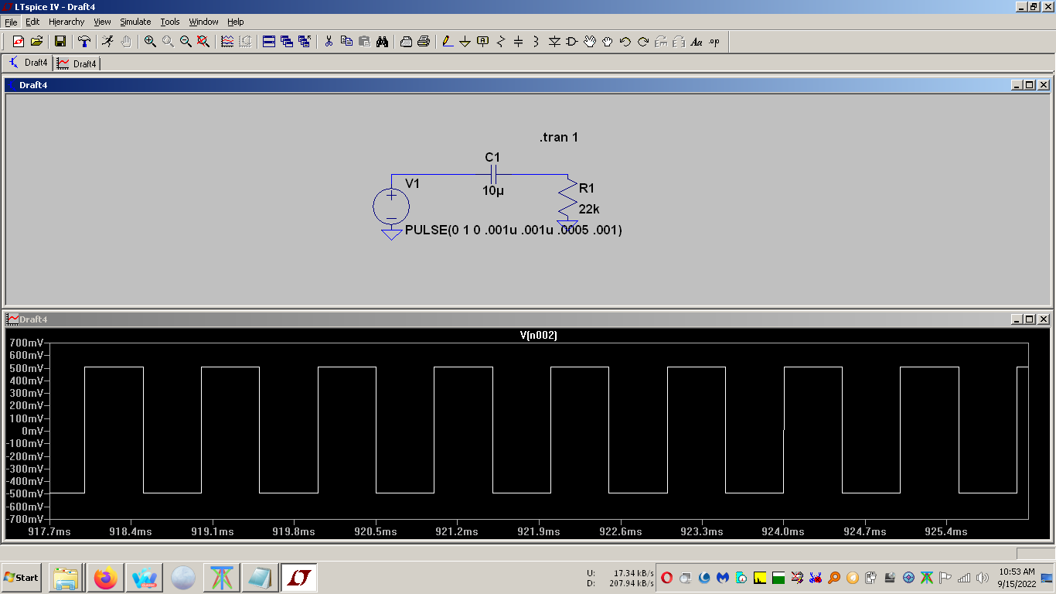Select the Label Net tool
This screenshot has height=594, width=1056.
[x=482, y=42]
